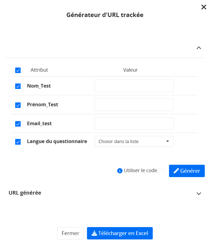210x243 pixels.
Task: Expand the URL générée section chevron
Action: [199, 193]
